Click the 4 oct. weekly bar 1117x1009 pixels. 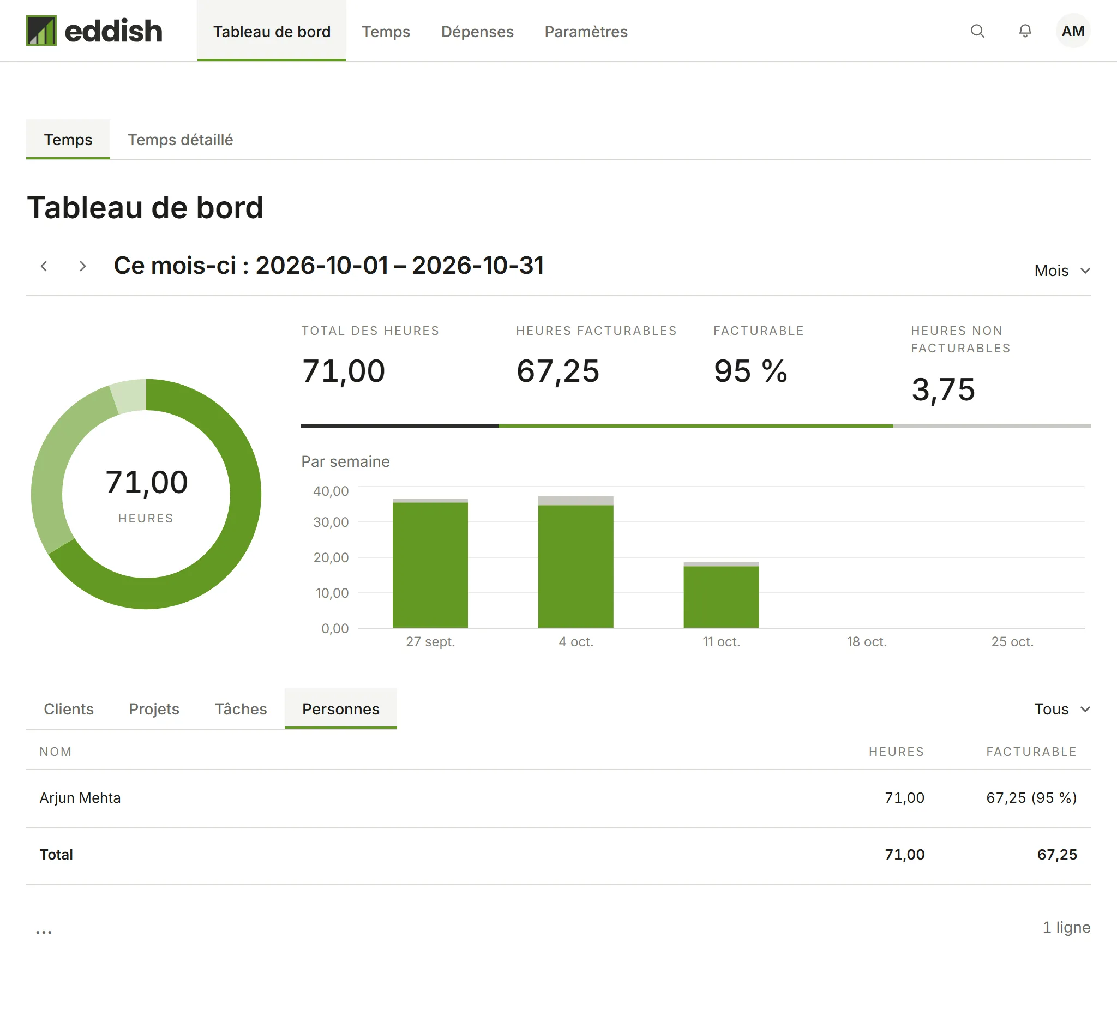pos(575,562)
